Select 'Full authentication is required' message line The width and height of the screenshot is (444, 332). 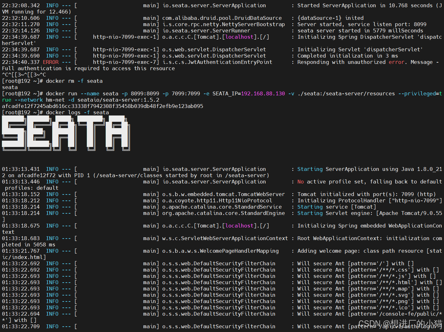88,68
